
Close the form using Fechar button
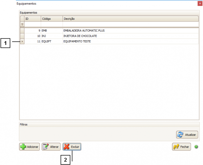click(x=181, y=147)
